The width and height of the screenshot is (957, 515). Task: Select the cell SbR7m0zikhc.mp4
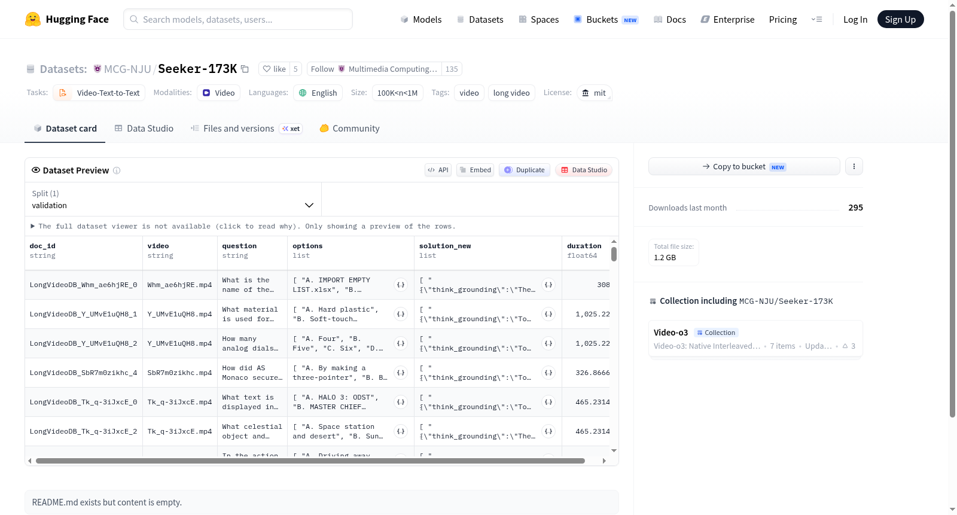(x=179, y=373)
